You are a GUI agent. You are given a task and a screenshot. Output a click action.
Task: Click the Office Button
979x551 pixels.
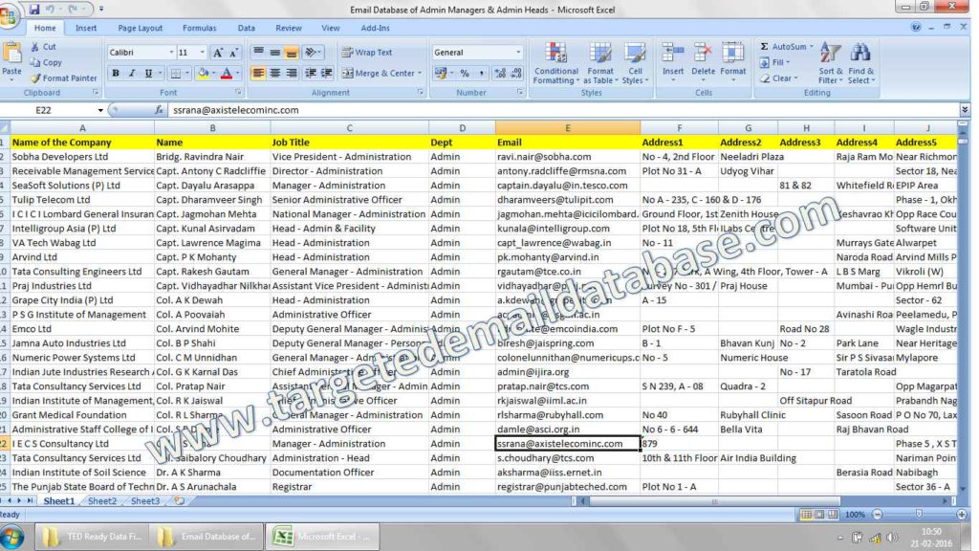pos(9,15)
